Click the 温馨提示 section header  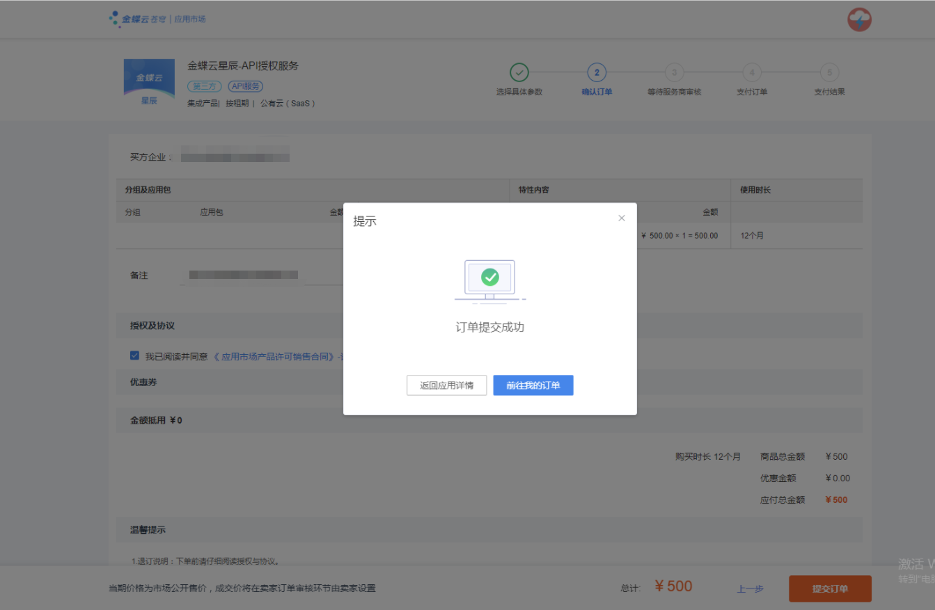[489, 530]
